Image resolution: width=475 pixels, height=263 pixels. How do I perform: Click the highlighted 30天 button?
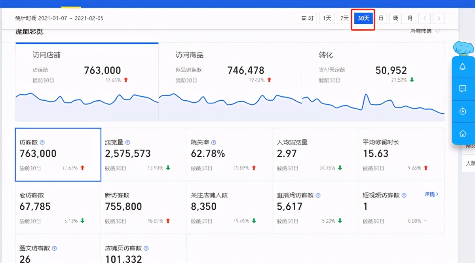[x=363, y=18]
